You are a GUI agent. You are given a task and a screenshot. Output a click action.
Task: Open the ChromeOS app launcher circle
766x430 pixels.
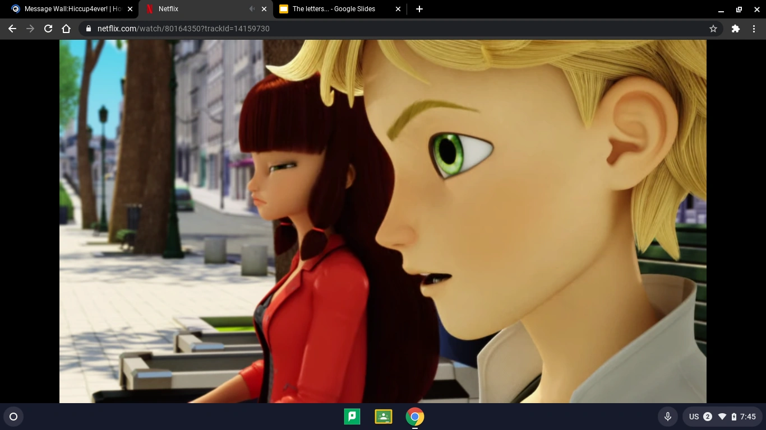13,417
